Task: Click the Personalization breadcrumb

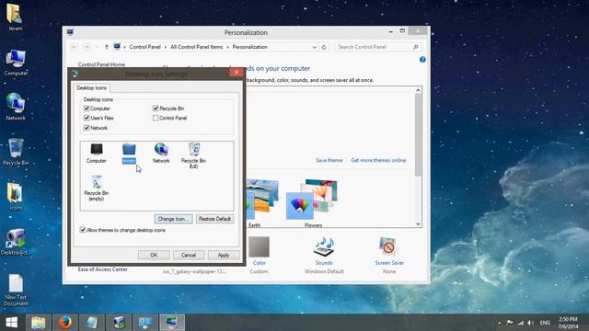Action: tap(249, 47)
